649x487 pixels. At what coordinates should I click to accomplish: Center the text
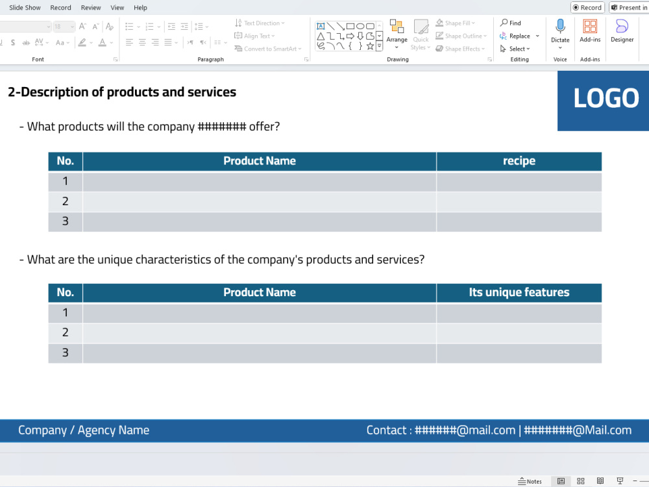tap(142, 42)
